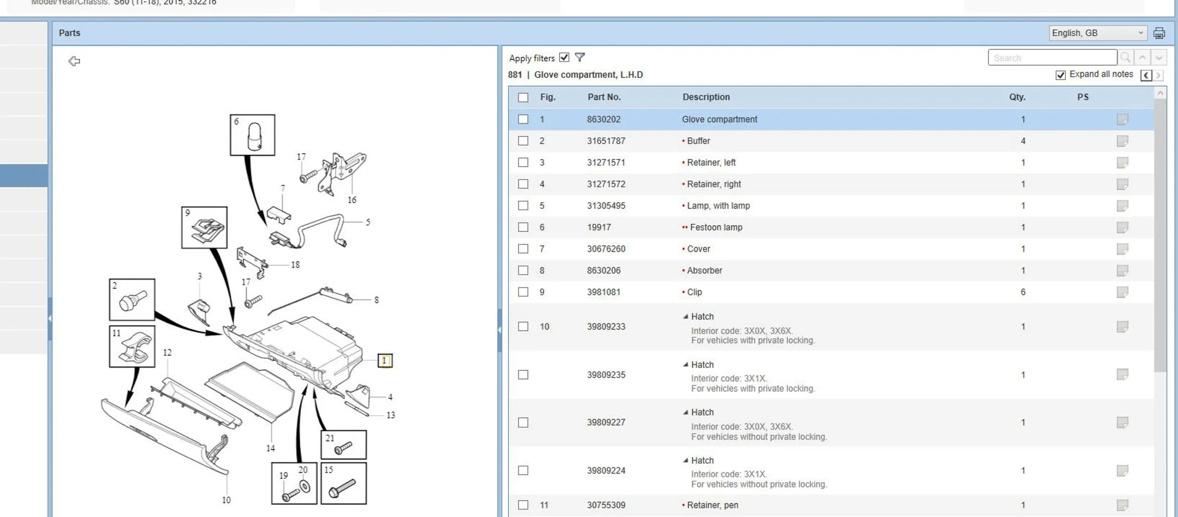Collapse notes for Hatch 39809224

tap(686, 460)
